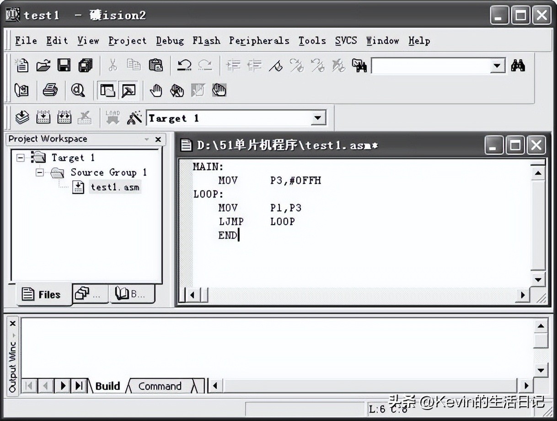Open the File menu
Viewport: 557px width, 421px height.
click(26, 41)
